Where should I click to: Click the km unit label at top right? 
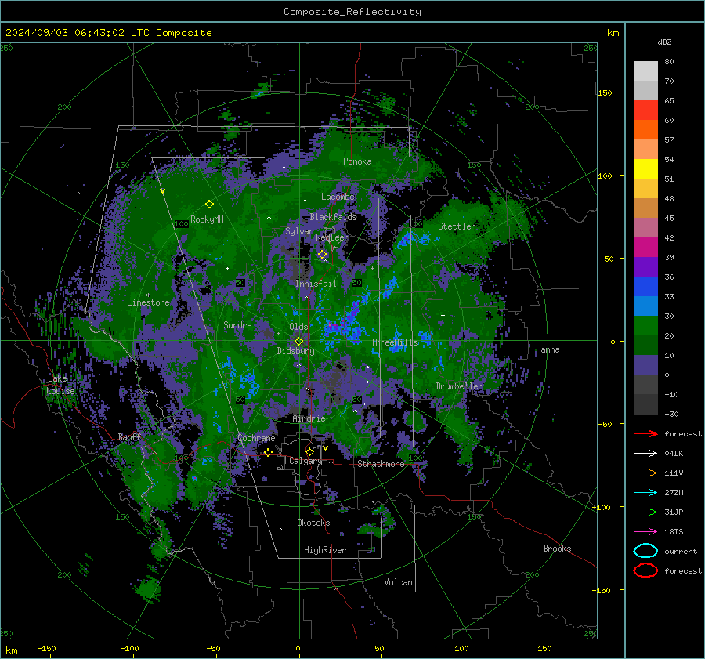(x=613, y=33)
